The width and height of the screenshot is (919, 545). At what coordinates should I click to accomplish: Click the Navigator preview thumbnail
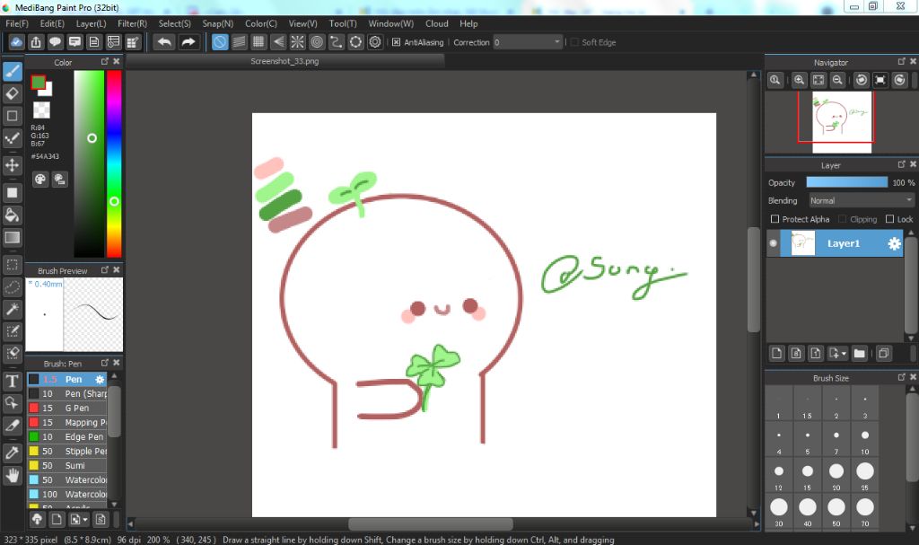coord(842,123)
